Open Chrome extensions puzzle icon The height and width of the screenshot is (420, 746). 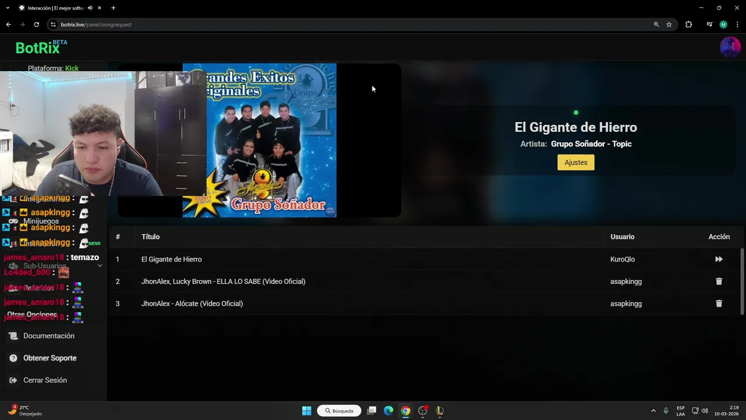tap(688, 24)
